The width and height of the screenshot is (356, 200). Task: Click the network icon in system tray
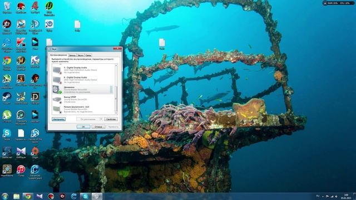tap(332, 196)
